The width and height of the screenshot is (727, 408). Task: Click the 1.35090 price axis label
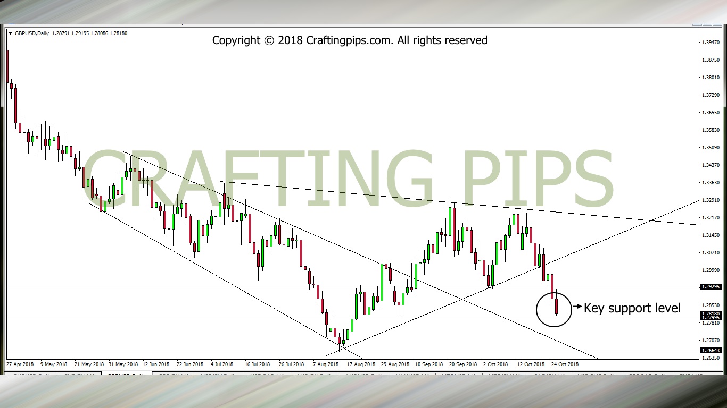tap(712, 148)
